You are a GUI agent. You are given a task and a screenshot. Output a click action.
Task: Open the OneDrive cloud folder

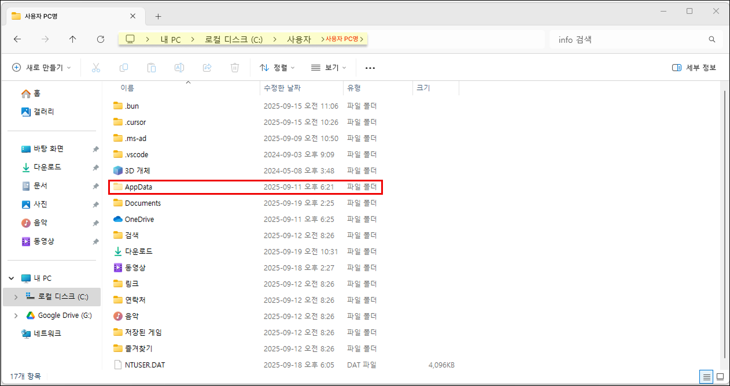tap(139, 219)
